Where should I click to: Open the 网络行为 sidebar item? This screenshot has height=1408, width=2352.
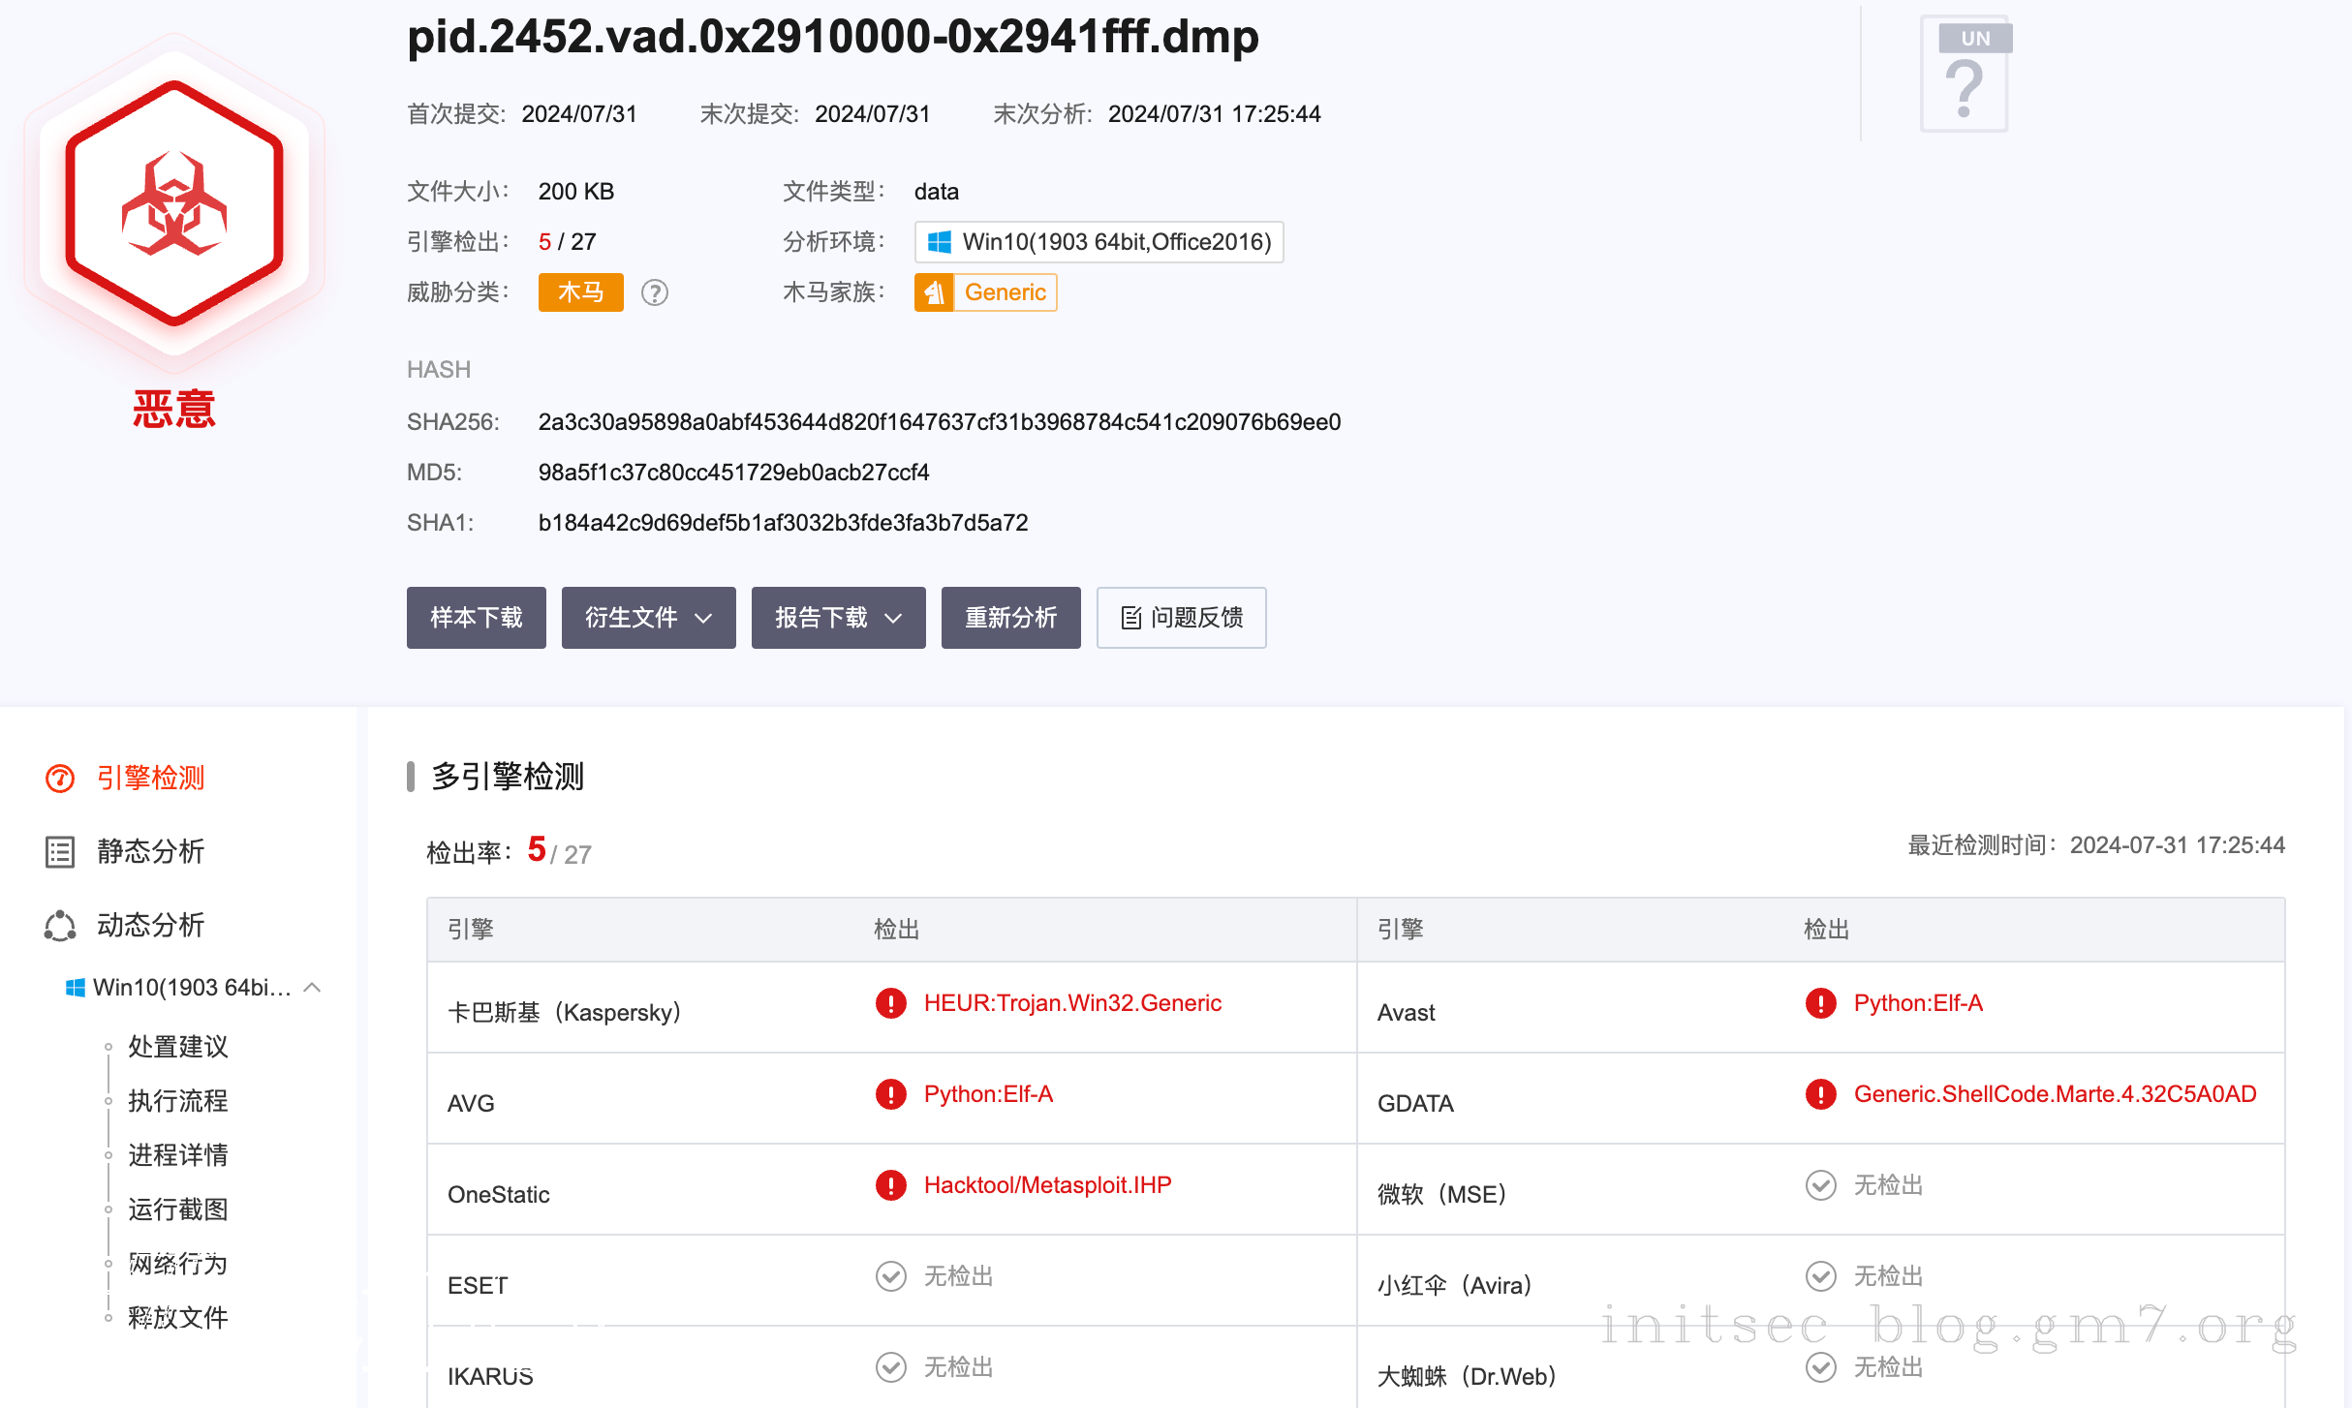pyautogui.click(x=177, y=1263)
